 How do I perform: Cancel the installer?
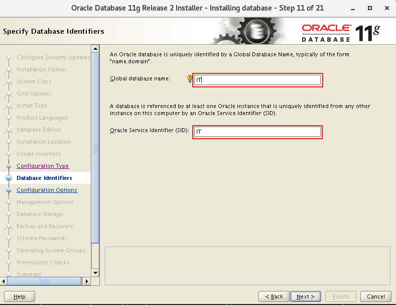(x=376, y=296)
